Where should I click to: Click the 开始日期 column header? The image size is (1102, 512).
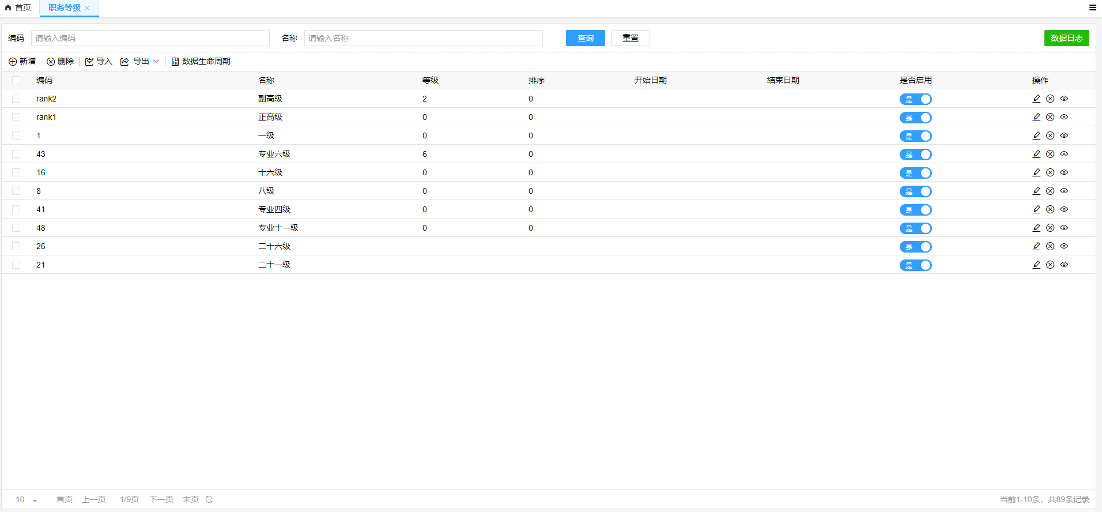coord(651,80)
